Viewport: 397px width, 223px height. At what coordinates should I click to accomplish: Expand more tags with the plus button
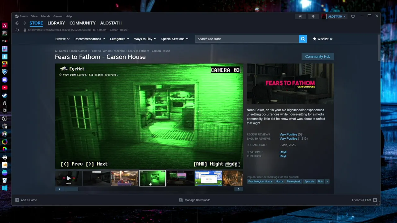tap(327, 181)
